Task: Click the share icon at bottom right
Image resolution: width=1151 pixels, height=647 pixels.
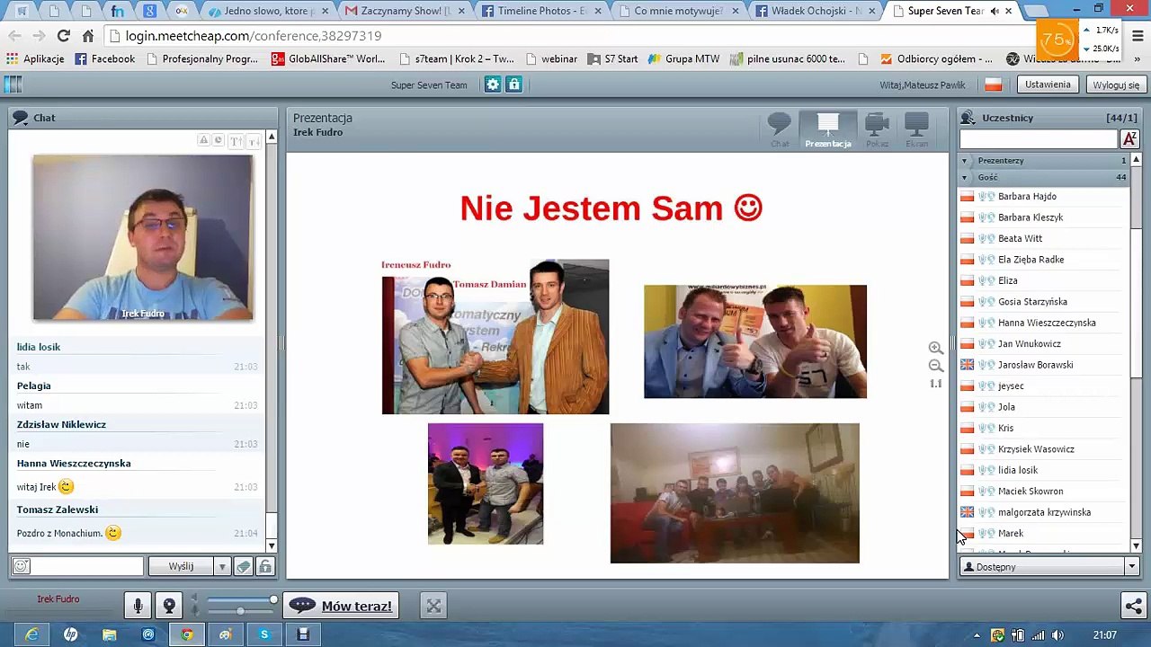Action: [x=1133, y=607]
